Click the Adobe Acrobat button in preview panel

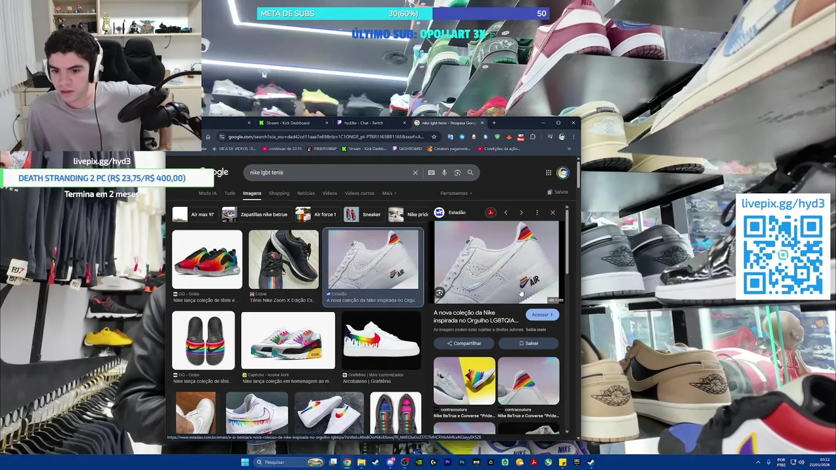tap(490, 212)
